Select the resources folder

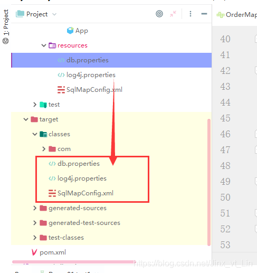(72, 45)
